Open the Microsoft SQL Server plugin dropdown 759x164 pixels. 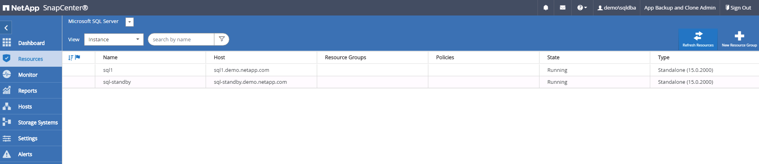[x=129, y=22]
